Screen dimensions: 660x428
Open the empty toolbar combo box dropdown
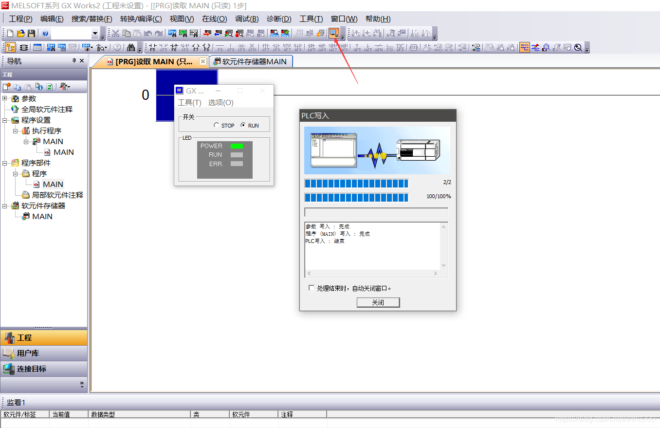95,34
